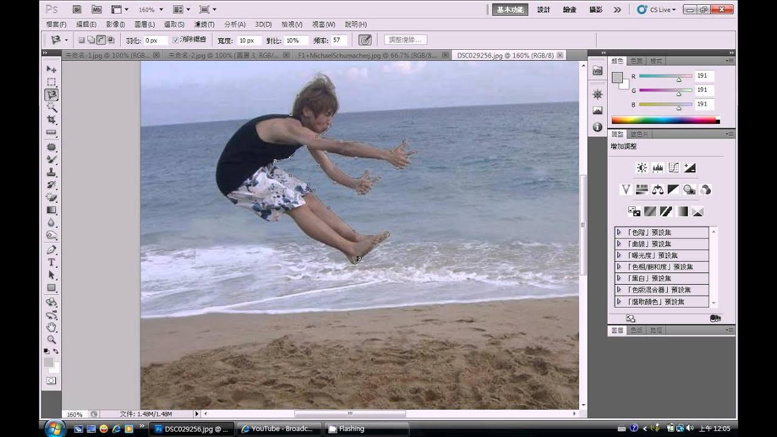777x437 pixels.
Task: Toggle the 消除鋸齒 anti-alias checkbox
Action: tap(175, 40)
